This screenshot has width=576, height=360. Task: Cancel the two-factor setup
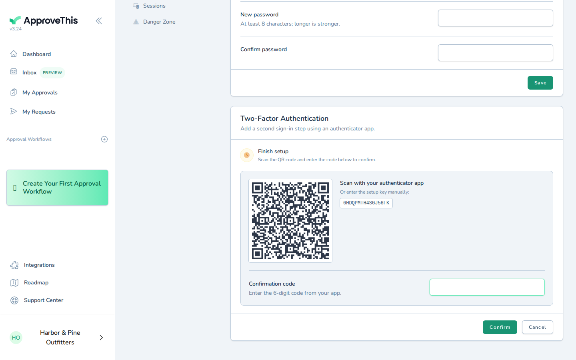[537, 327]
